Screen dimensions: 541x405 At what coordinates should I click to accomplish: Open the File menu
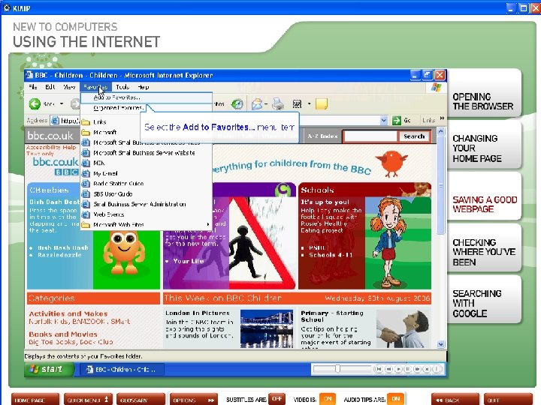(x=33, y=87)
